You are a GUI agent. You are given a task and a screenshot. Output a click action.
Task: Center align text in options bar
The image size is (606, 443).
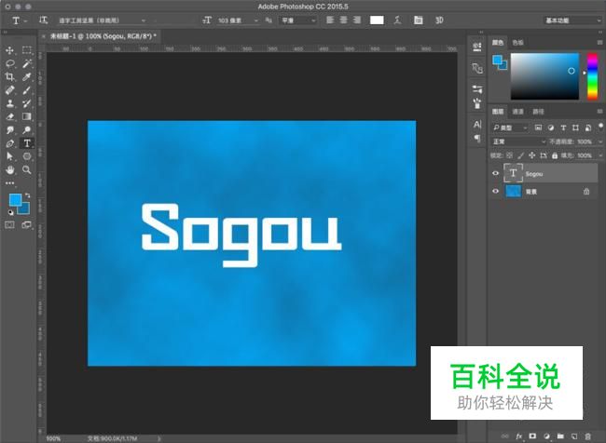(x=343, y=20)
